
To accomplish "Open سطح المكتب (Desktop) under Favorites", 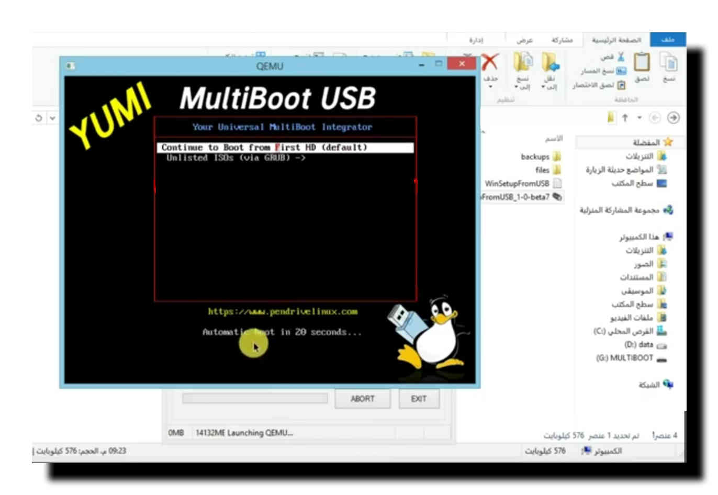I will [x=639, y=183].
